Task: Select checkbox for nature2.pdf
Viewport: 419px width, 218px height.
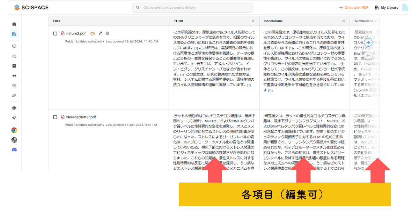Action: click(55, 33)
